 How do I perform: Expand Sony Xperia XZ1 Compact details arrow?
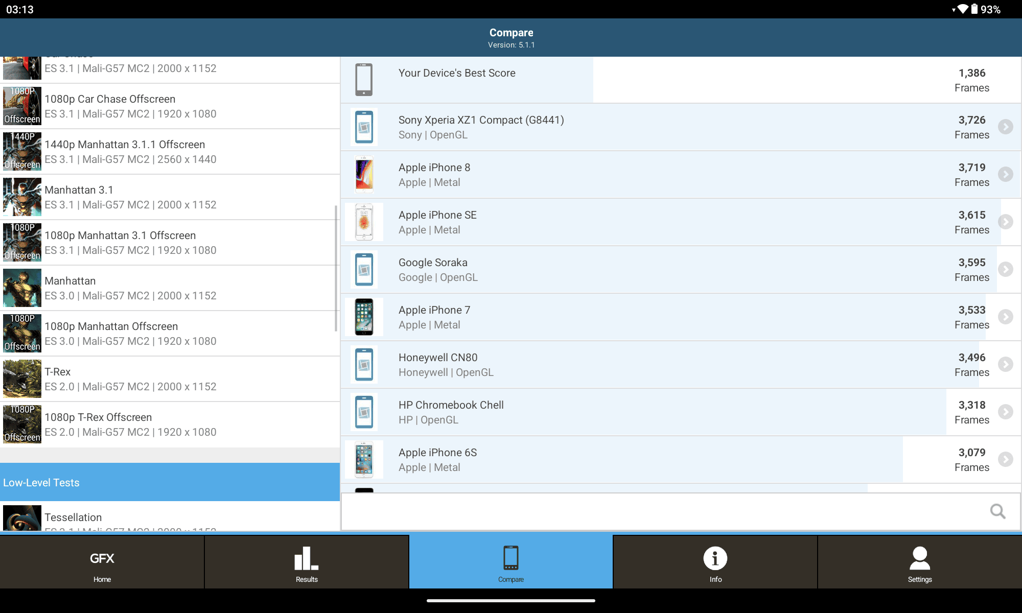[1006, 127]
